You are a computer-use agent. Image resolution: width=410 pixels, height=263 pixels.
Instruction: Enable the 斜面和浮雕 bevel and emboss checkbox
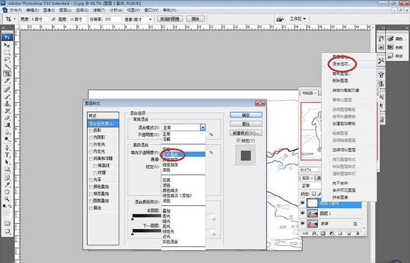91,158
